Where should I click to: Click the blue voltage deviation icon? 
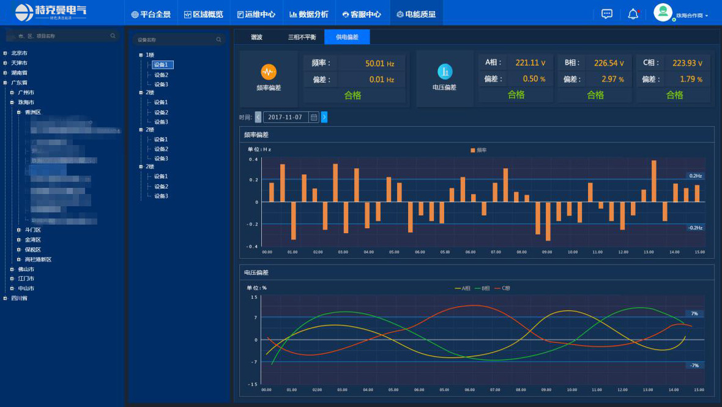tap(445, 72)
